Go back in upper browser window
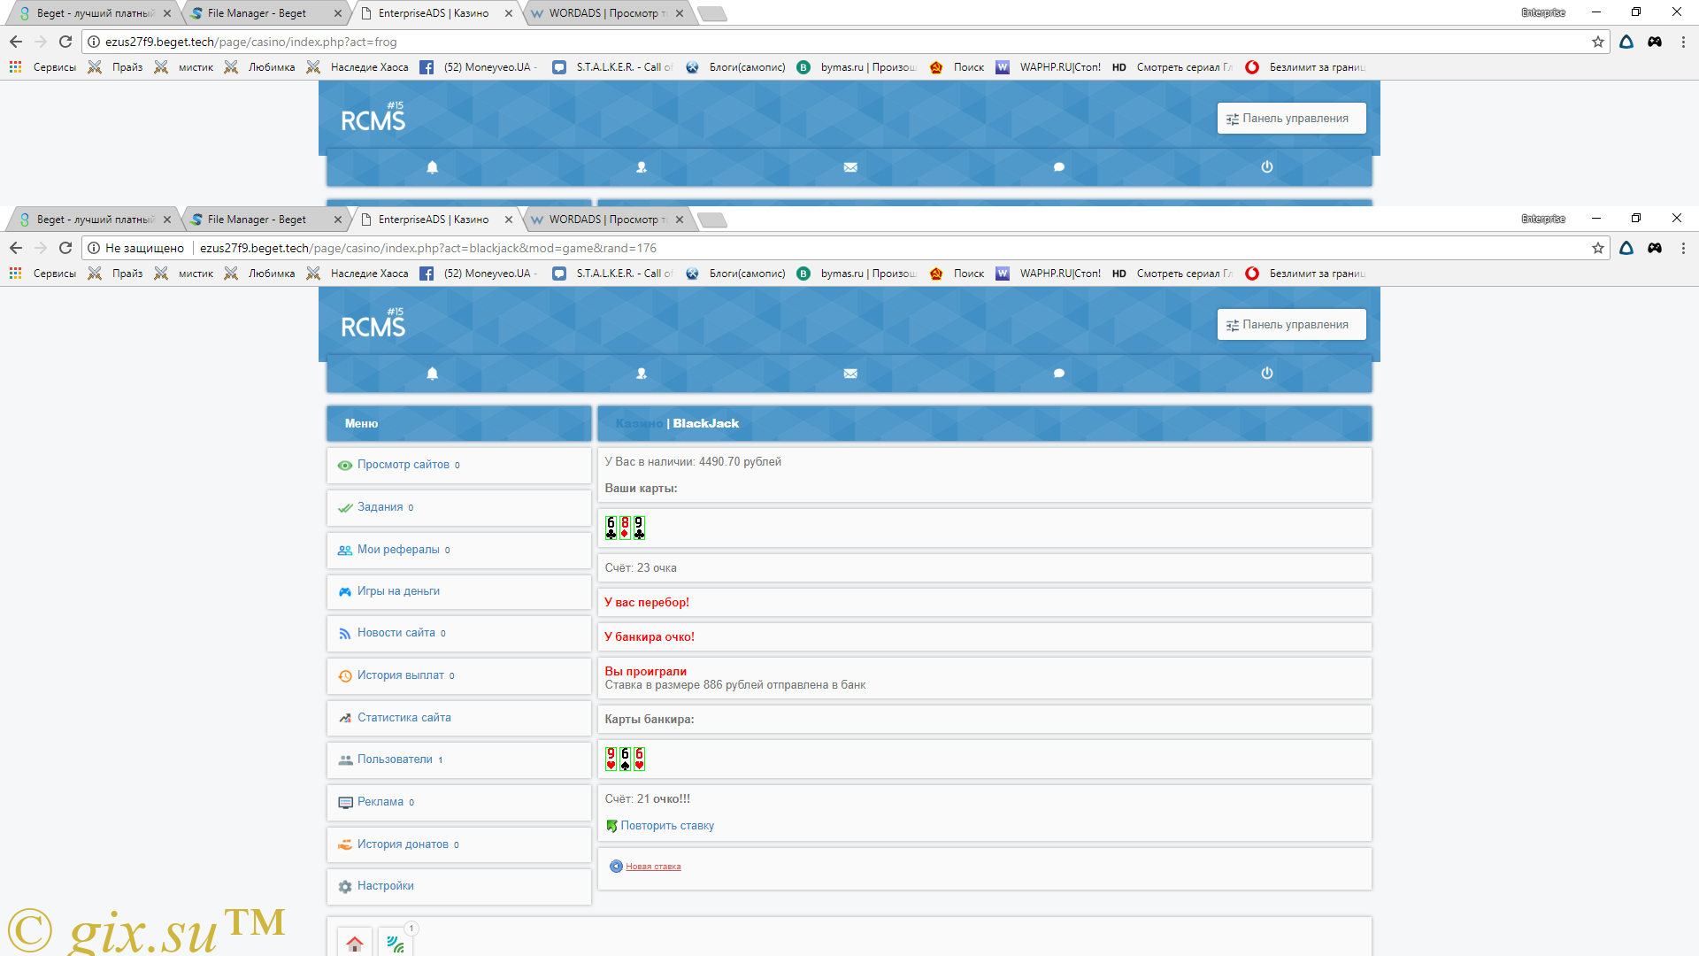 click(16, 42)
